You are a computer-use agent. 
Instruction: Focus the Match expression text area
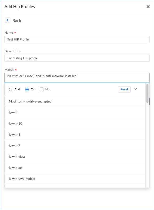pos(77,78)
